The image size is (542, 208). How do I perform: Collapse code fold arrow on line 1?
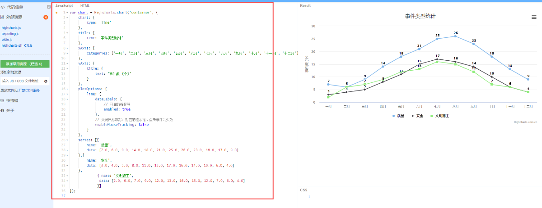click(67, 13)
